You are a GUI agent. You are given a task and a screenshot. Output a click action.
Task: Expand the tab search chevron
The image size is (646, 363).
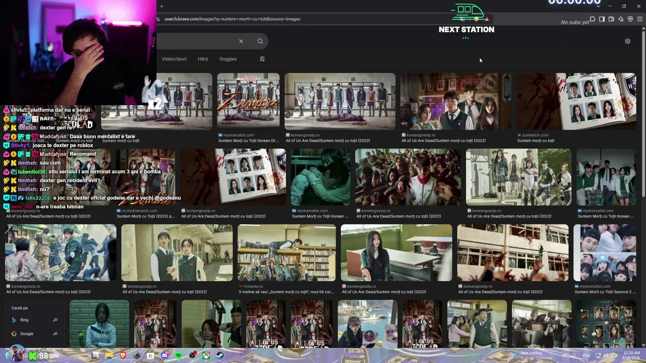pos(599,6)
